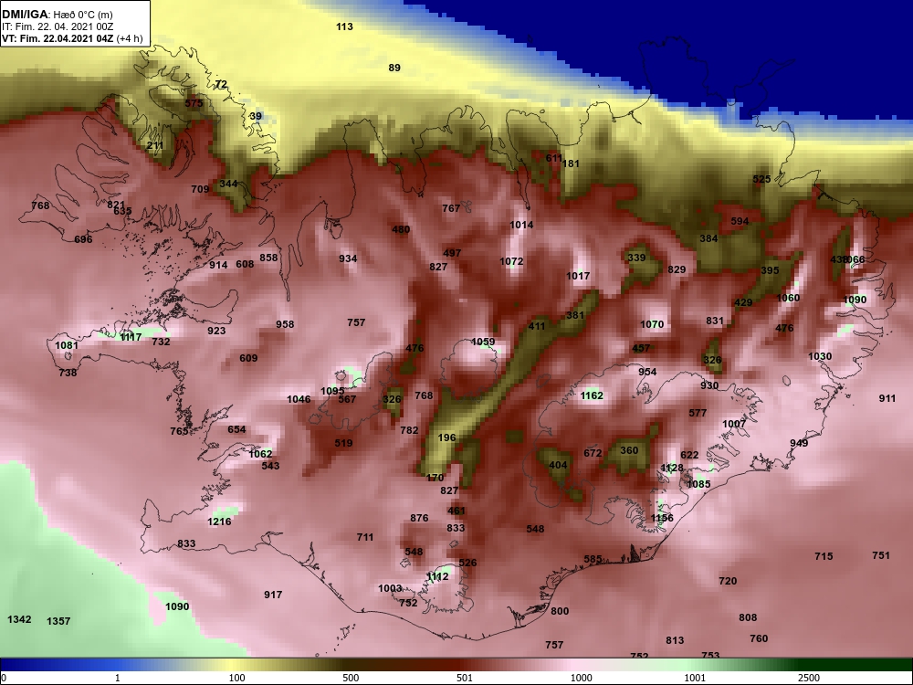The width and height of the screenshot is (913, 685).
Task: Click the 1060 height label
Action: [x=789, y=298]
